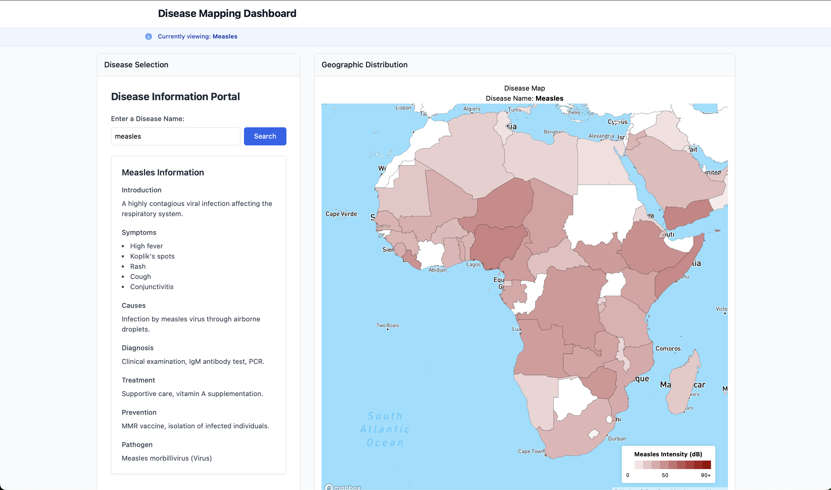The image size is (831, 490).
Task: Click the disease name input field
Action: (175, 136)
